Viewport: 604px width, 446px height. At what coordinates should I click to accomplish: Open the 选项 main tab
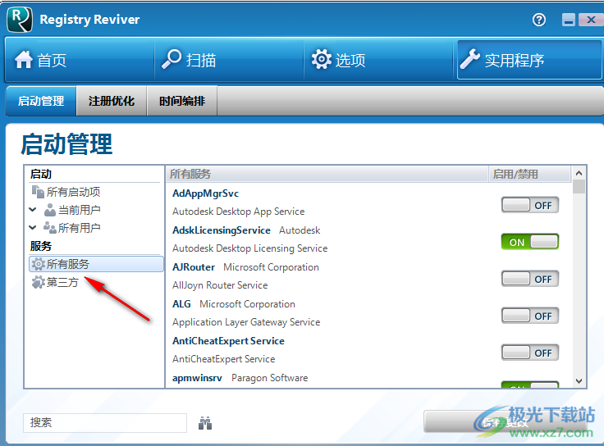click(378, 60)
